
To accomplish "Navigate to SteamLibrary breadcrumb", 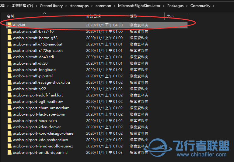I will tap(51, 6).
